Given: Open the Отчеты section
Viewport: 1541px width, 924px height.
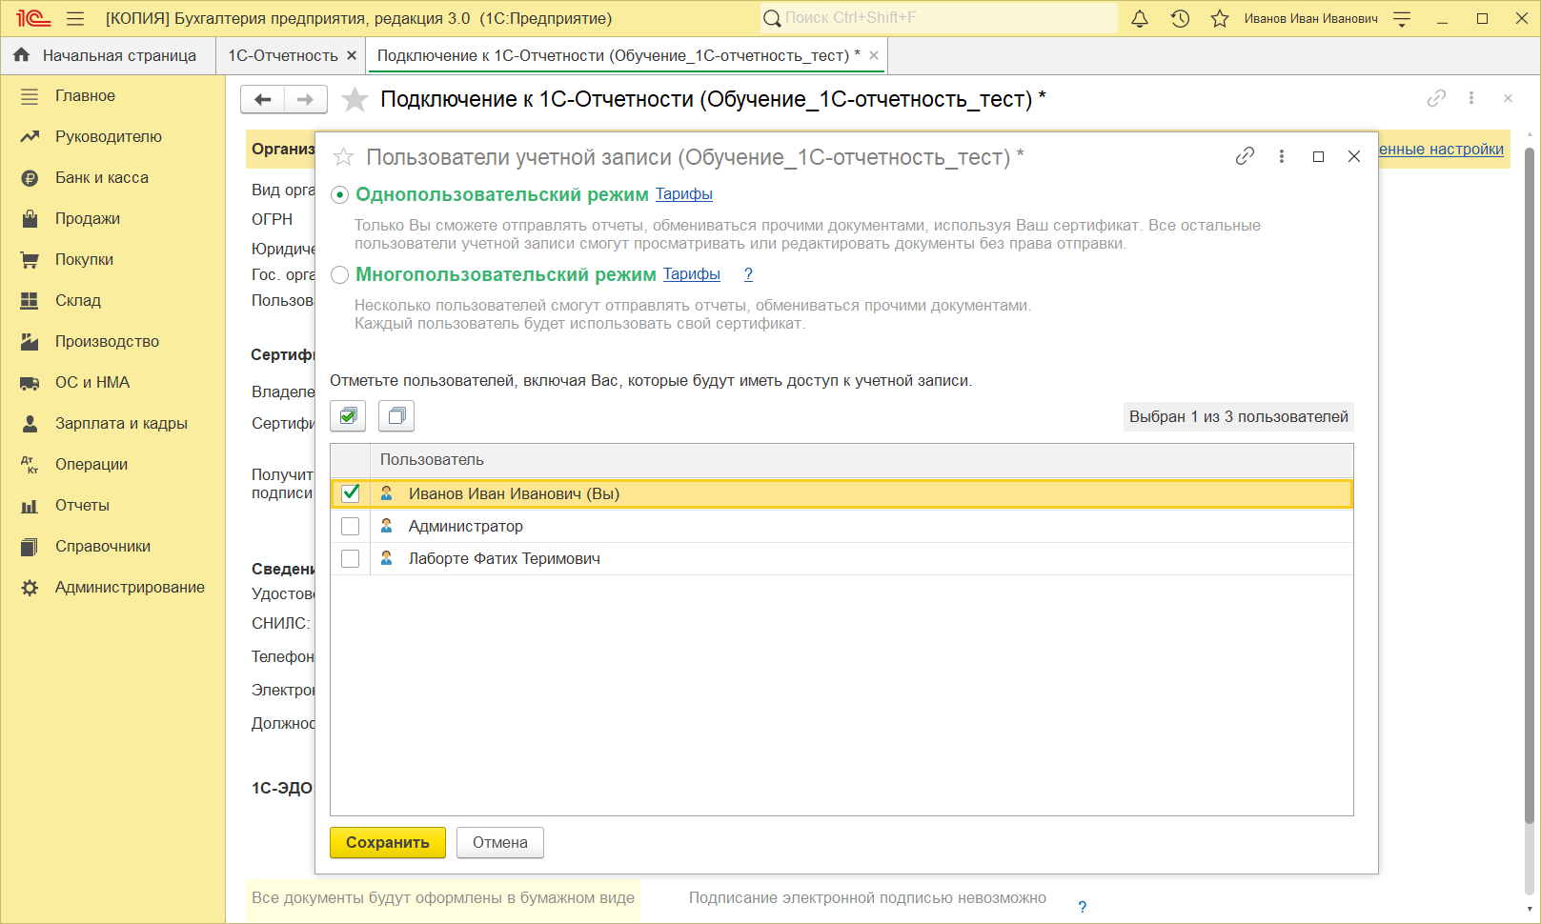Looking at the screenshot, I should click(82, 505).
